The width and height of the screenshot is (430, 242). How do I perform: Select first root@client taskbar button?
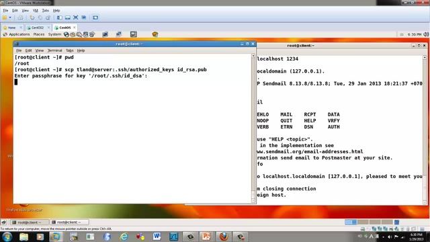click(30, 223)
